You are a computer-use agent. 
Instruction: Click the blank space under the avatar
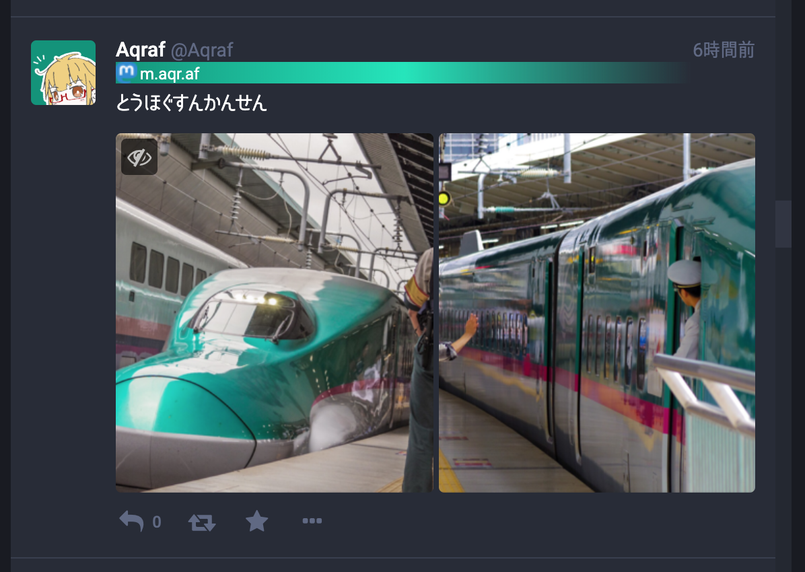click(x=63, y=308)
